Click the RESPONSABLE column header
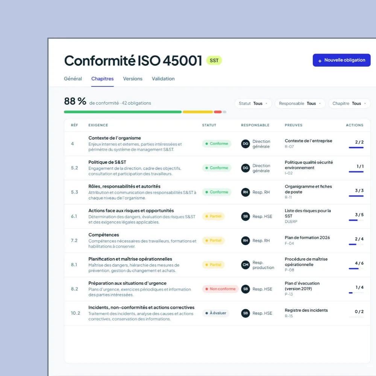Screen dimensions: 376x376 coord(255,125)
